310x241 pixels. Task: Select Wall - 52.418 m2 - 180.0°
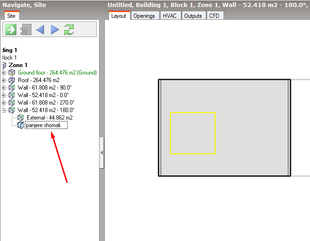point(46,110)
